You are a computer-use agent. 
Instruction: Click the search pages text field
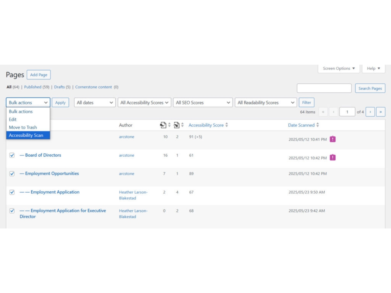click(x=324, y=88)
